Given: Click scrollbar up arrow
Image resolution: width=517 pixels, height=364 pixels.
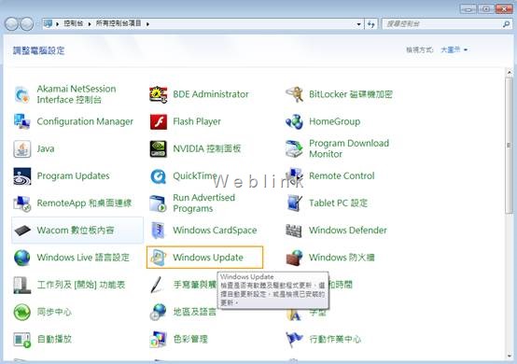Looking at the screenshot, I should pos(510,72).
